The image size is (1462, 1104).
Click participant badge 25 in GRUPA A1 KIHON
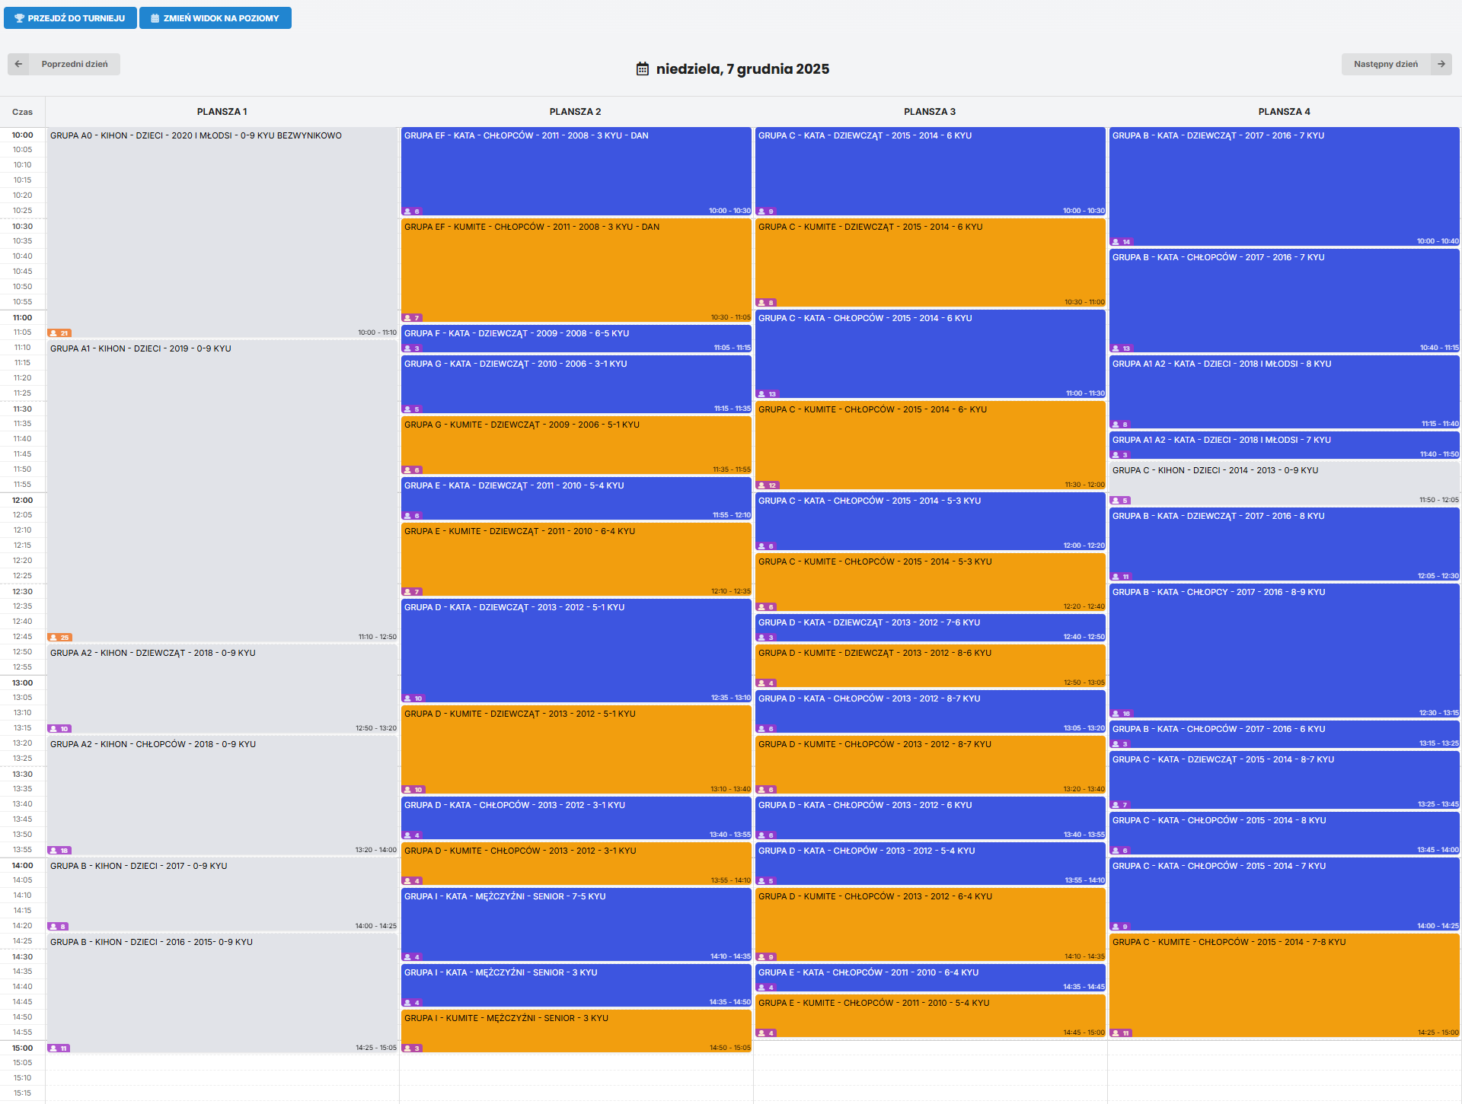click(59, 638)
